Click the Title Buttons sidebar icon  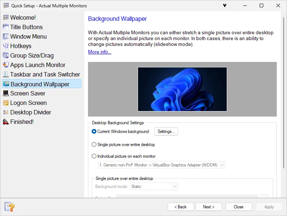6,27
